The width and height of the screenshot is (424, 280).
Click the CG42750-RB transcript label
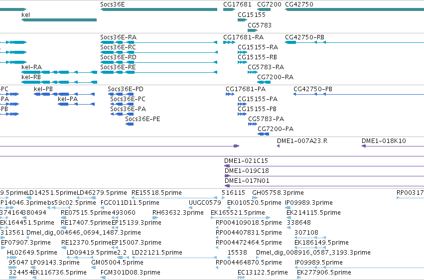pos(304,37)
